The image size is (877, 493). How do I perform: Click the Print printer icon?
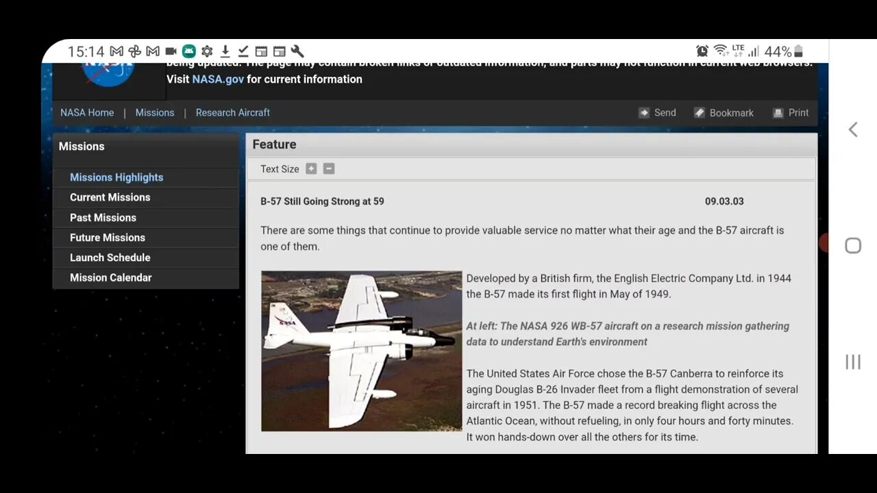click(778, 113)
